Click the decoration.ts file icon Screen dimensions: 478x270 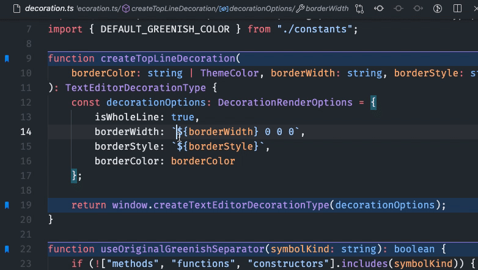[x=17, y=9]
